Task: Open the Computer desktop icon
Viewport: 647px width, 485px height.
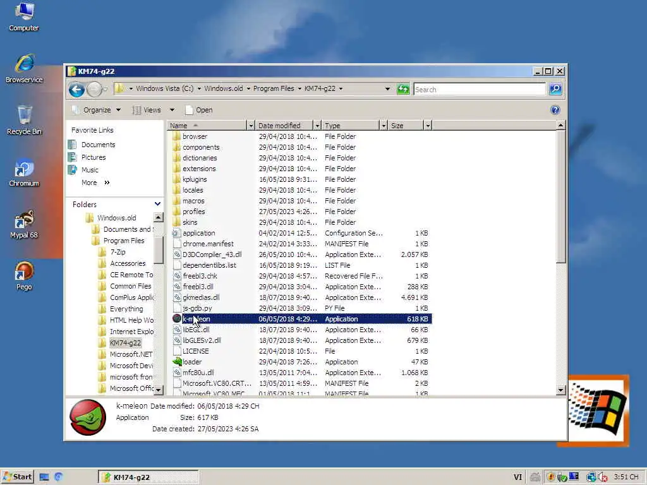Action: [x=24, y=16]
